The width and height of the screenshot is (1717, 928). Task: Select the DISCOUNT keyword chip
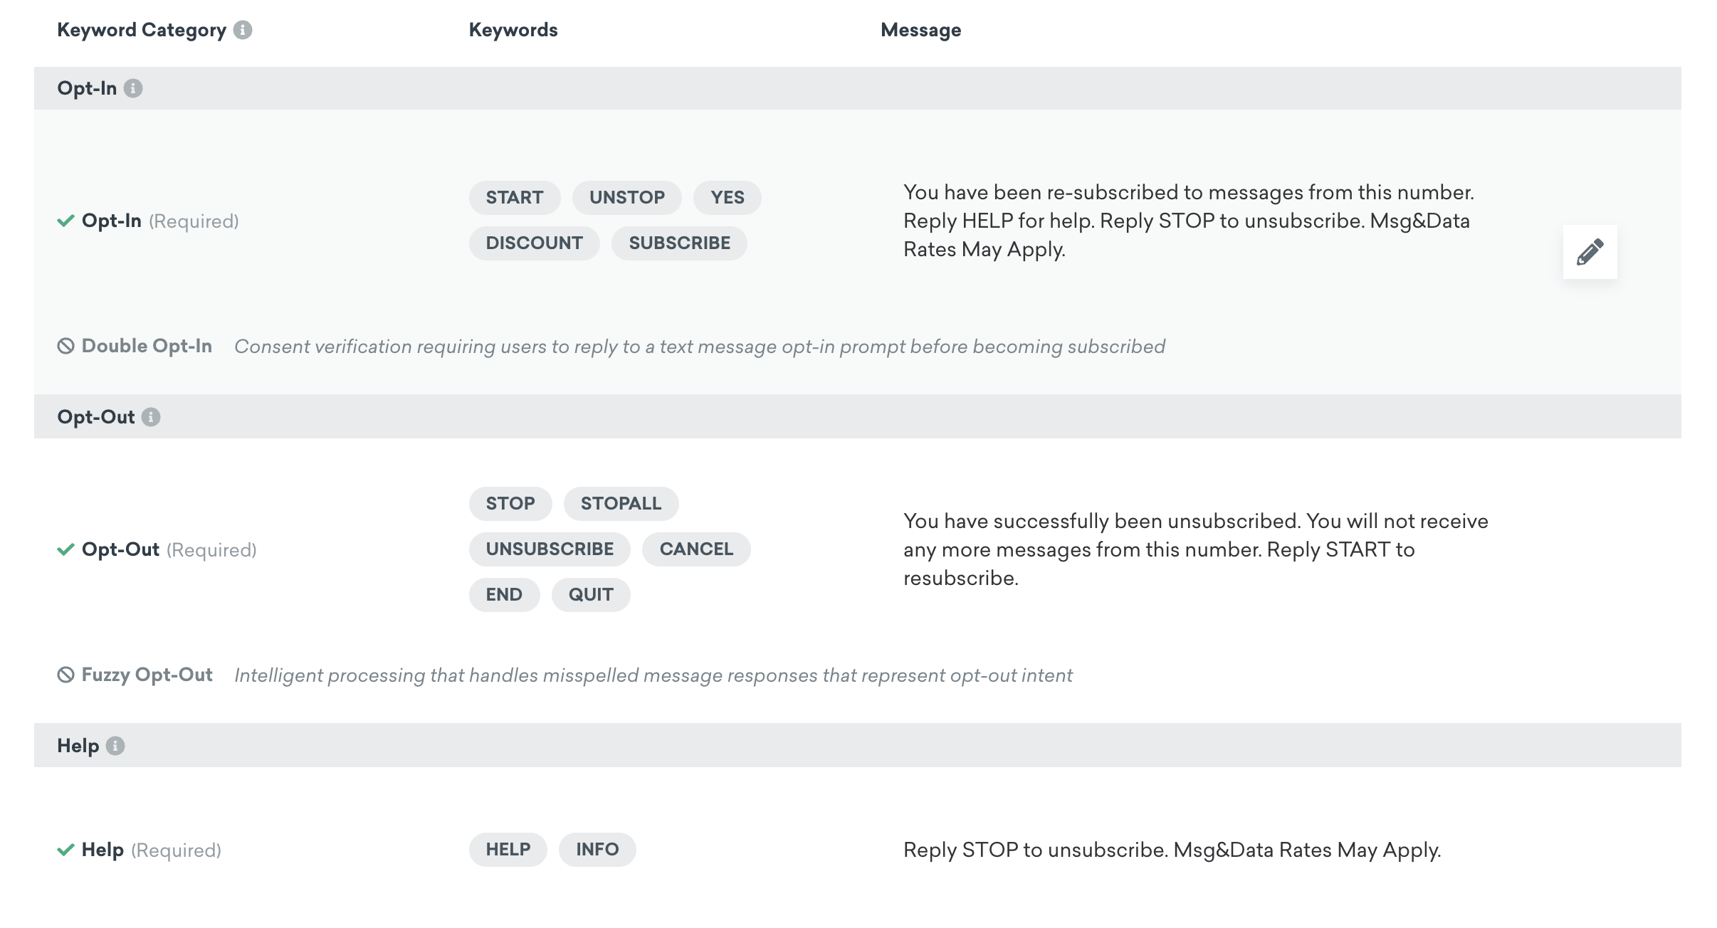pyautogui.click(x=535, y=243)
